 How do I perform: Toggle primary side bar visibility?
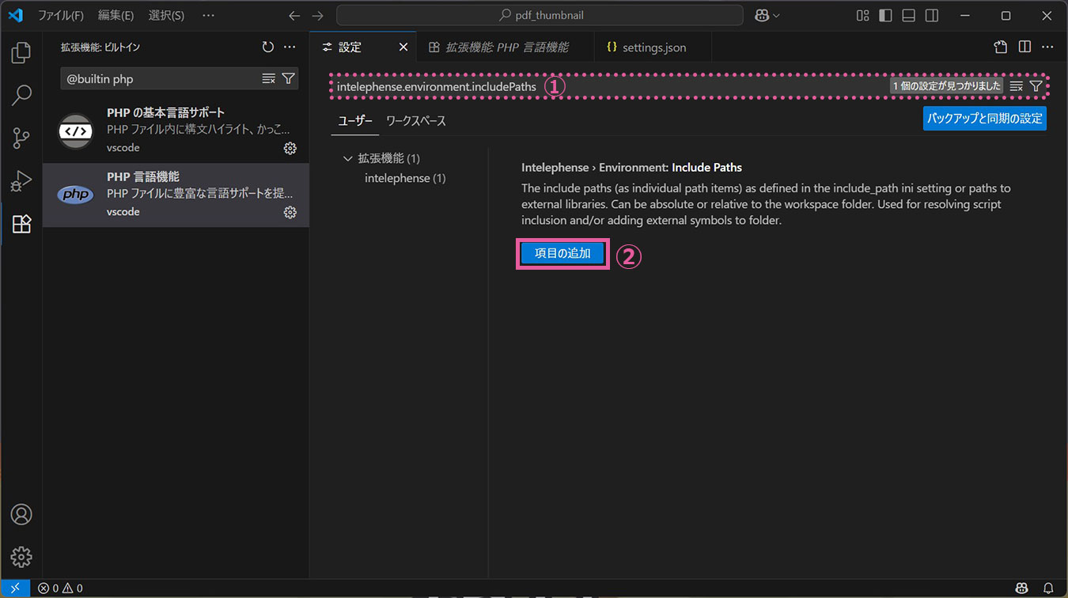pos(886,15)
